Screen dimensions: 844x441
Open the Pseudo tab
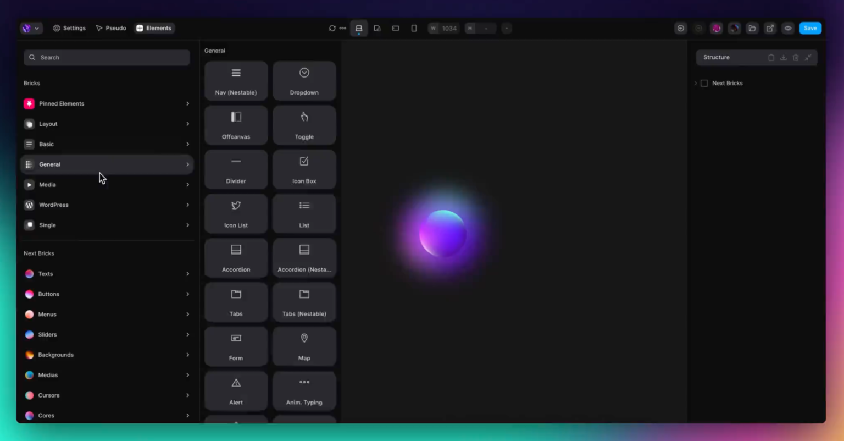click(111, 28)
